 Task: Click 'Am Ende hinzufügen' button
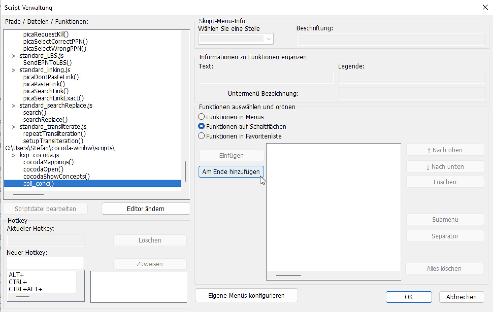click(x=231, y=172)
